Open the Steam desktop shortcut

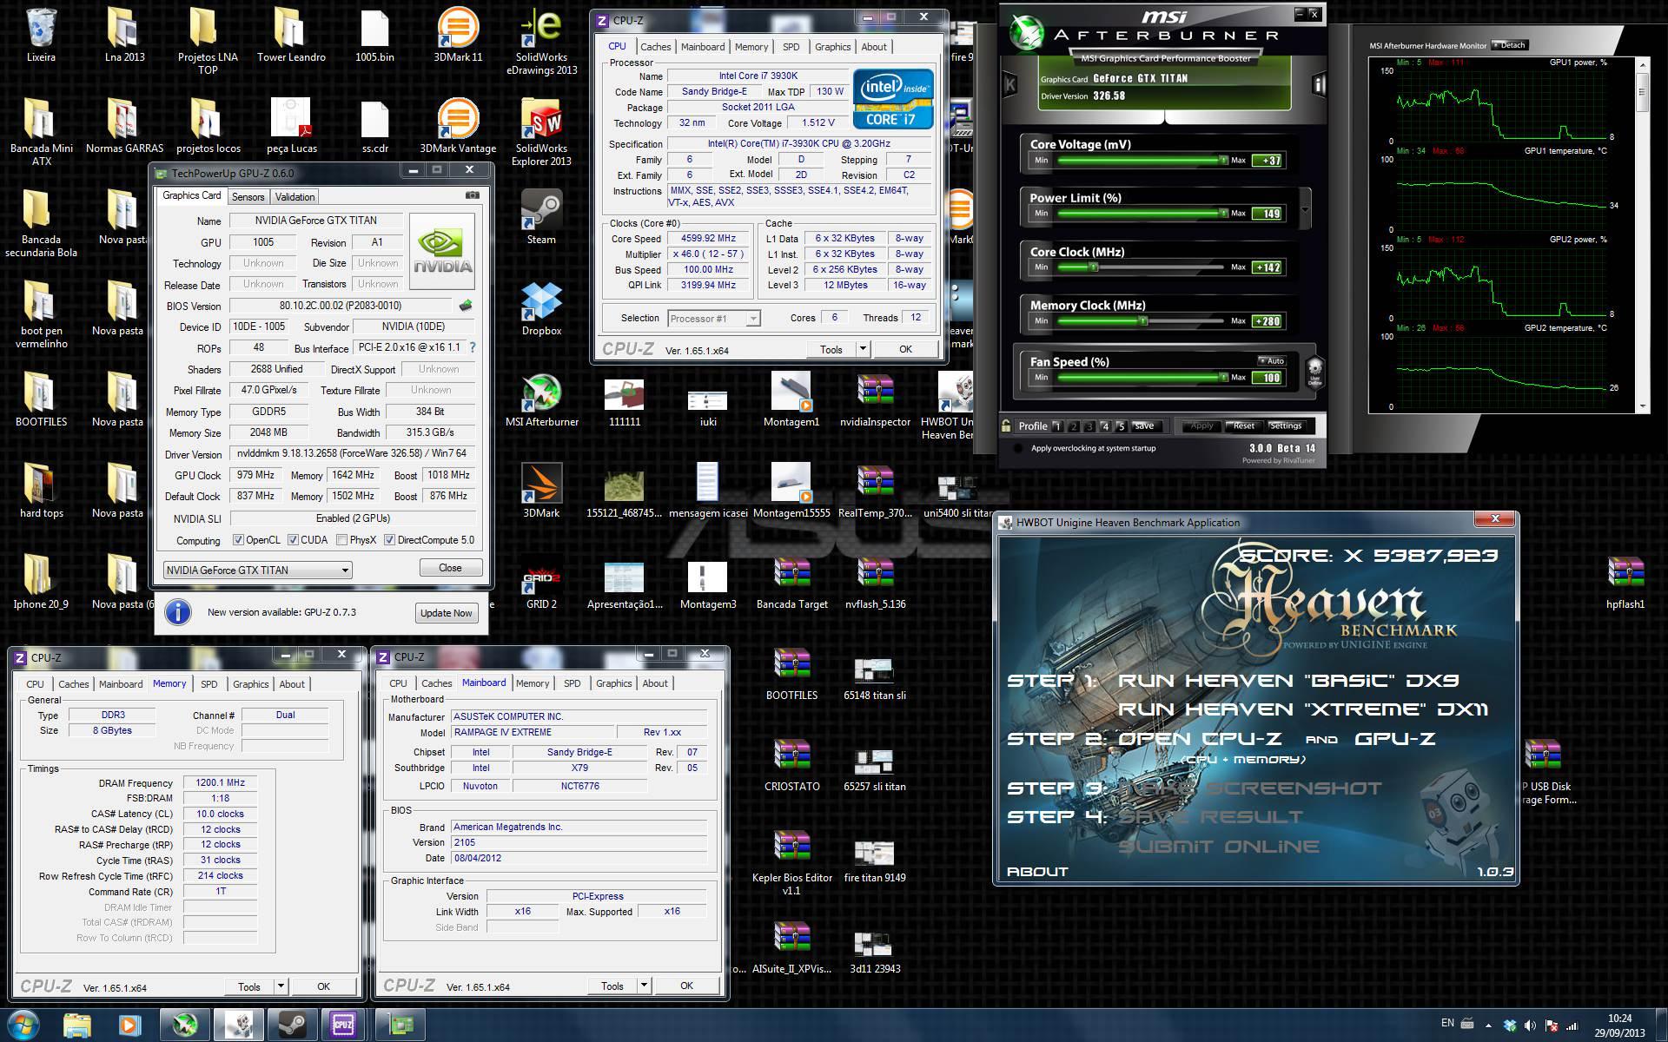coord(541,218)
